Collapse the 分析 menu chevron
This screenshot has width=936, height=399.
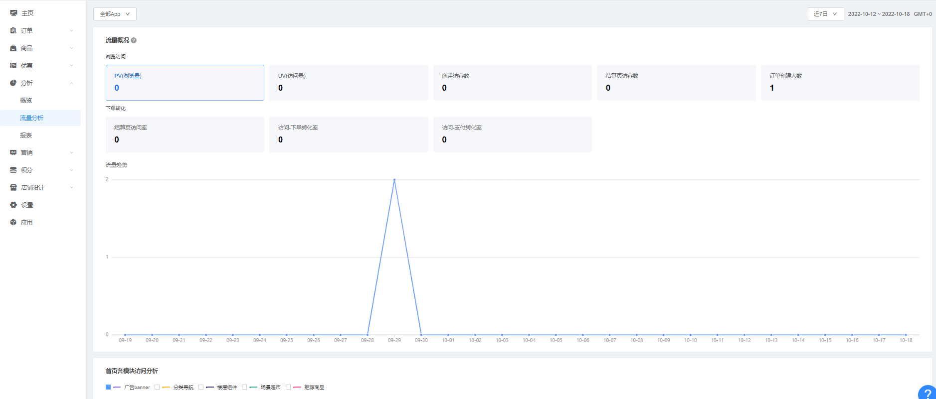tap(71, 83)
